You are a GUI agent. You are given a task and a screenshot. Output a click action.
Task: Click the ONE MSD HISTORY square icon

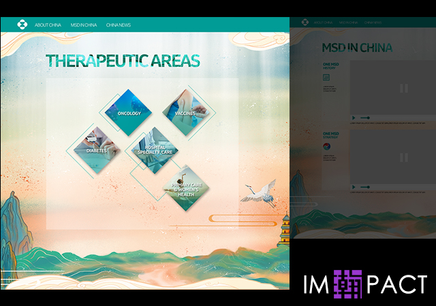coord(326,78)
